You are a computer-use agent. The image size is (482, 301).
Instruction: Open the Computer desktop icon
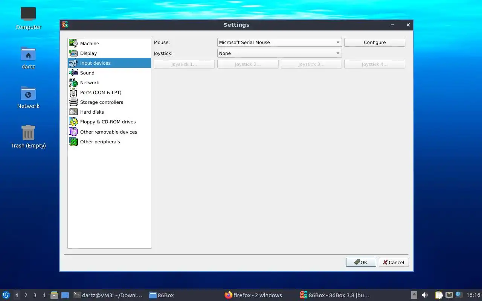click(x=28, y=14)
